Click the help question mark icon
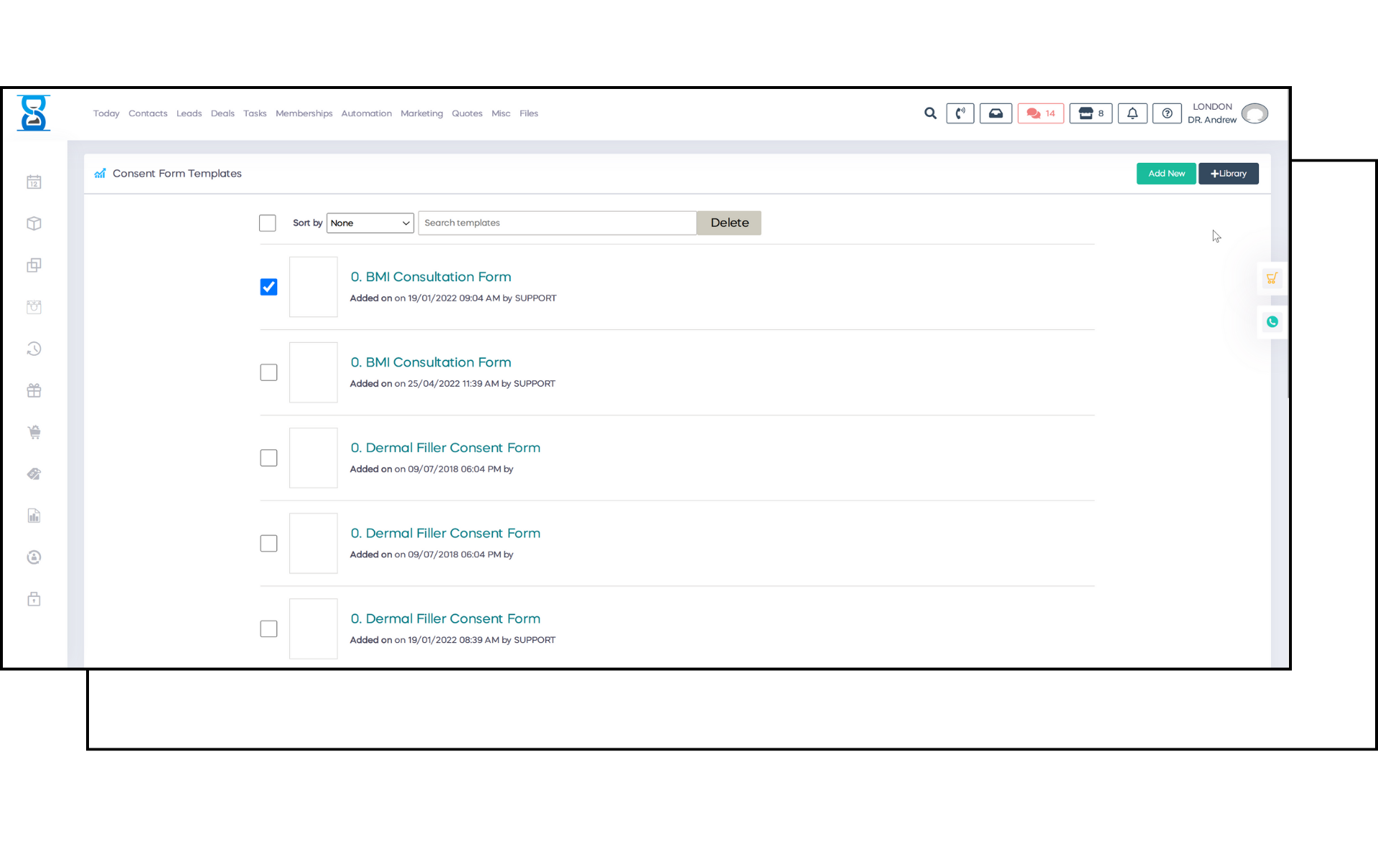Screen dimensions: 1378x861 [x=1166, y=113]
